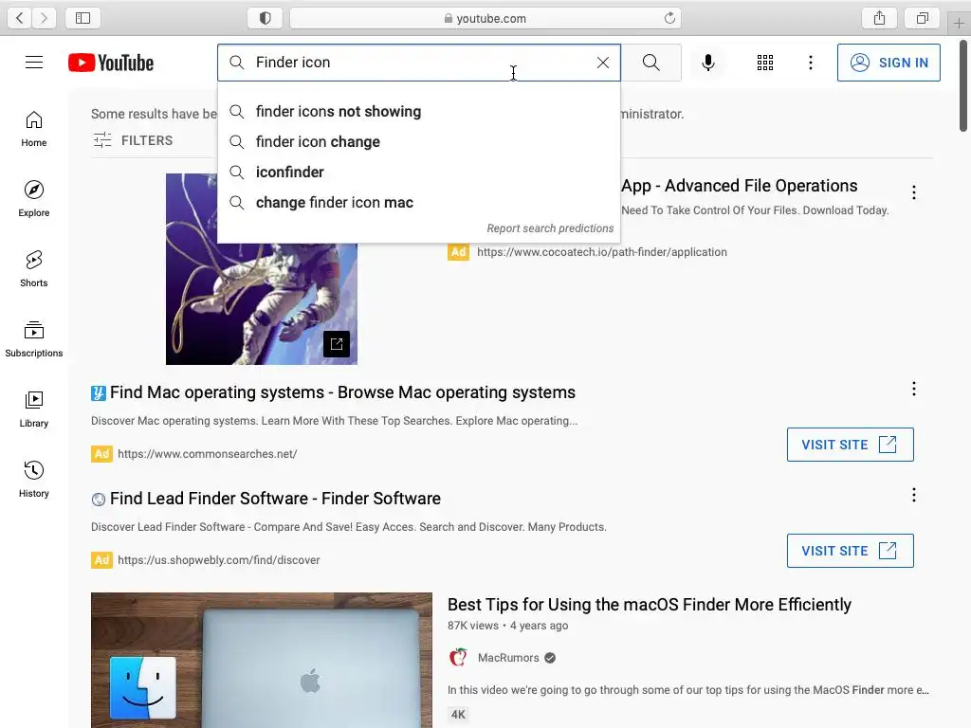Viewport: 971px width, 728px height.
Task: Click inside the Finder icon search field
Action: 419,63
